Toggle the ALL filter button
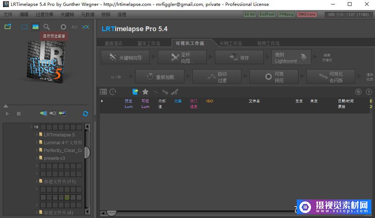This screenshot has width=375, height=218. [74, 27]
